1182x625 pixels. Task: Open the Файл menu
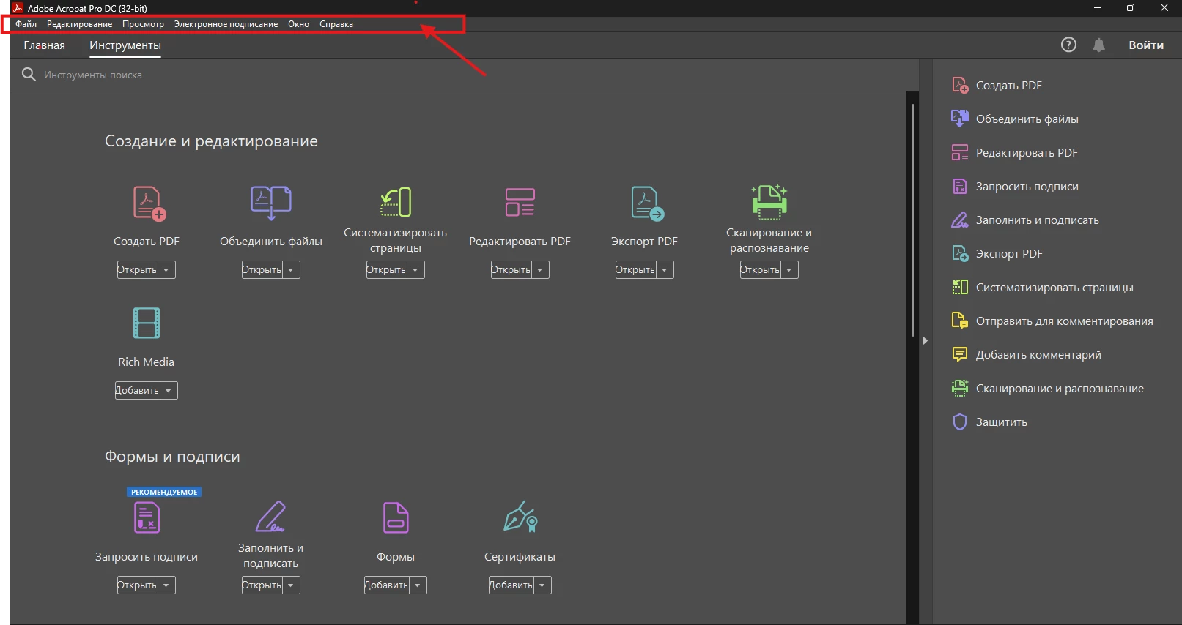(x=26, y=24)
